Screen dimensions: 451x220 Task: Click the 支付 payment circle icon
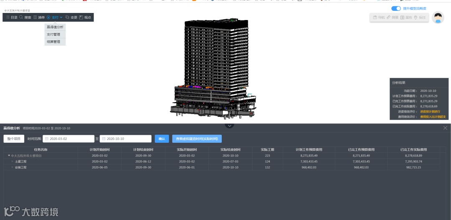pos(48,17)
